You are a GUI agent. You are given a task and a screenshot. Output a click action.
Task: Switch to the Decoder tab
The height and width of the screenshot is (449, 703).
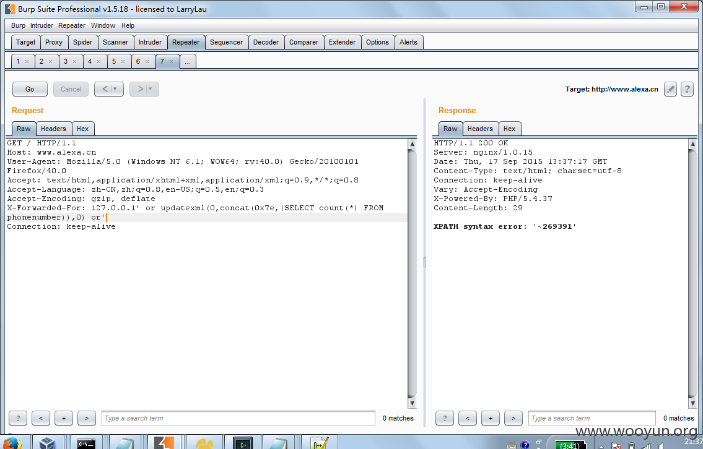(266, 42)
